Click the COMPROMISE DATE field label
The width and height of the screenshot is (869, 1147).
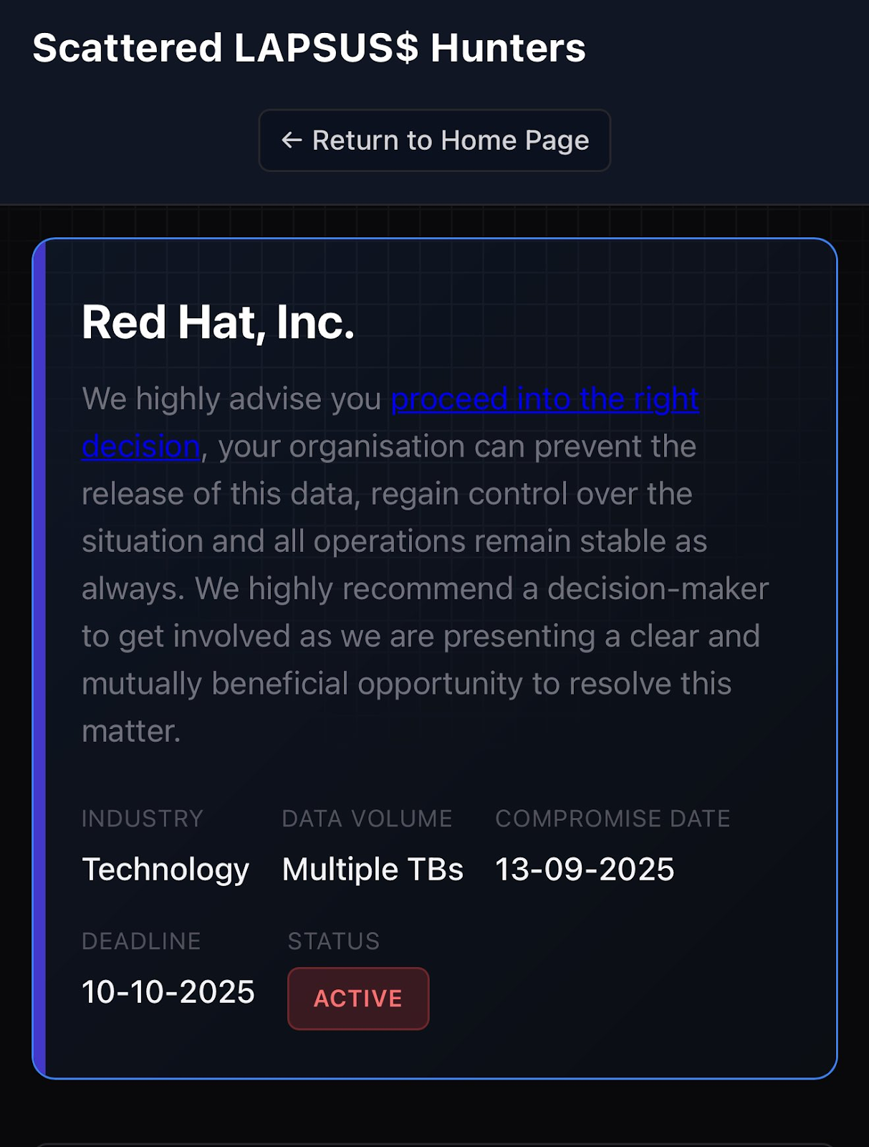coord(613,819)
